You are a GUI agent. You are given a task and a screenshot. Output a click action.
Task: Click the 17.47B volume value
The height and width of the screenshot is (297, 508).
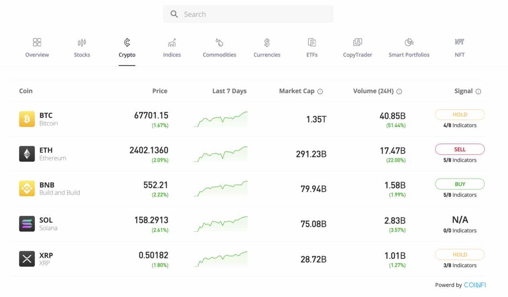(x=392, y=151)
